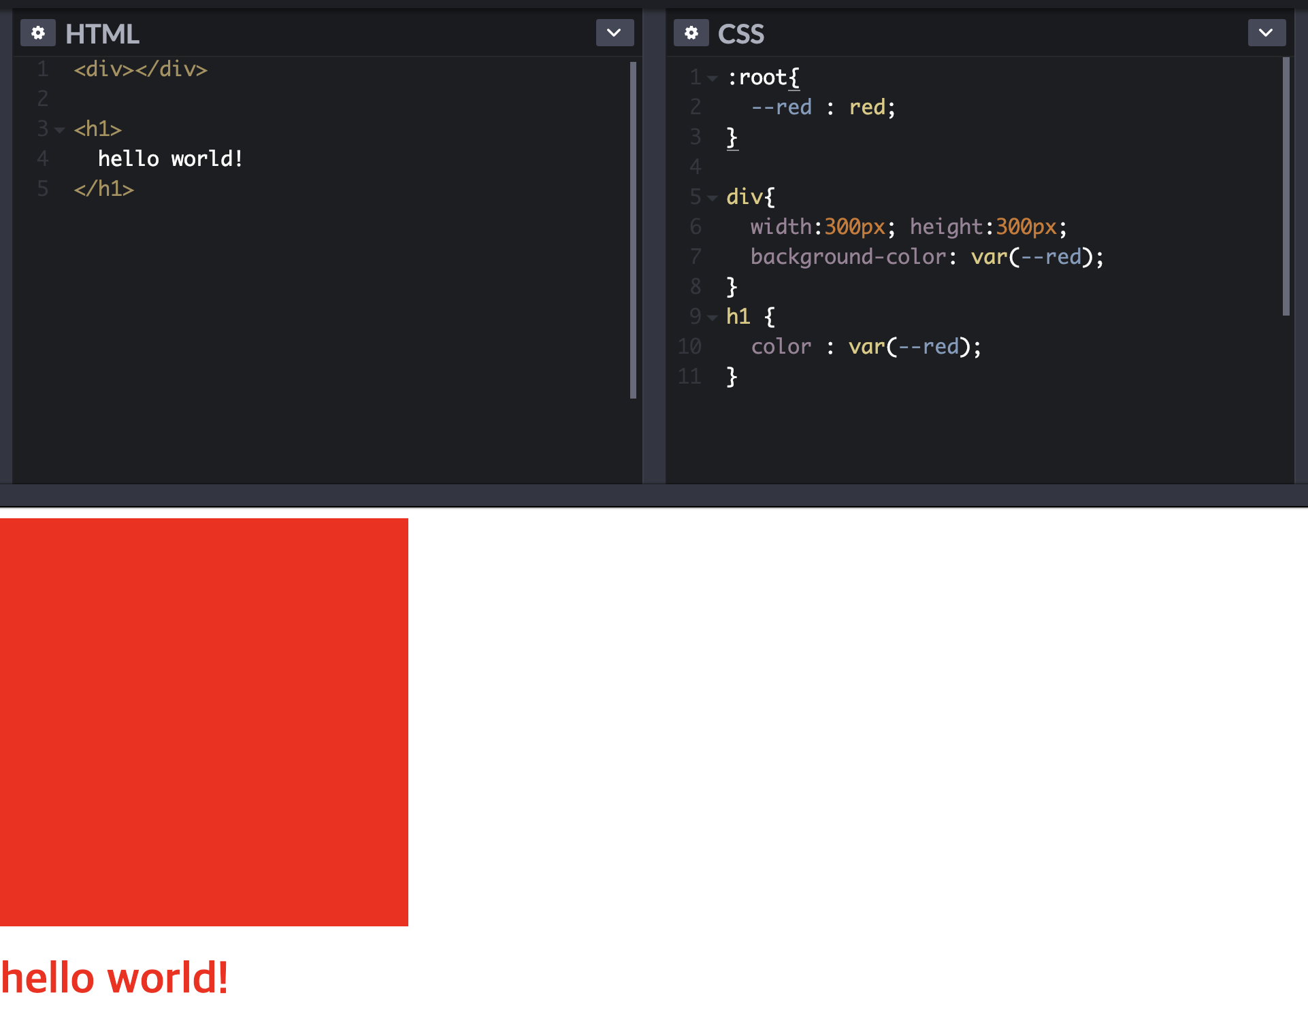Click the horizontal divider above preview
This screenshot has width=1308, height=1027.
pos(653,494)
